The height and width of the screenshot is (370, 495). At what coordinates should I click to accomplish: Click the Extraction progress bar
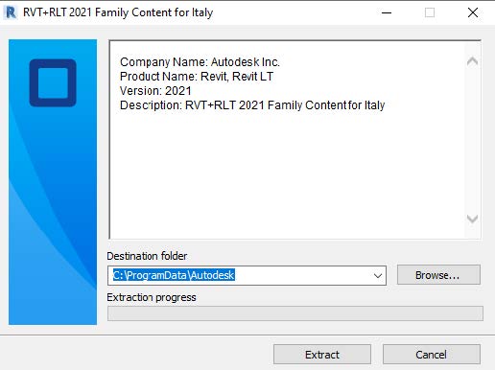coord(295,313)
